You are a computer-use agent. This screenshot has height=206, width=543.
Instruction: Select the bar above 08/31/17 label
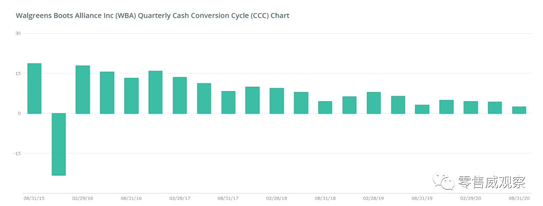228,102
